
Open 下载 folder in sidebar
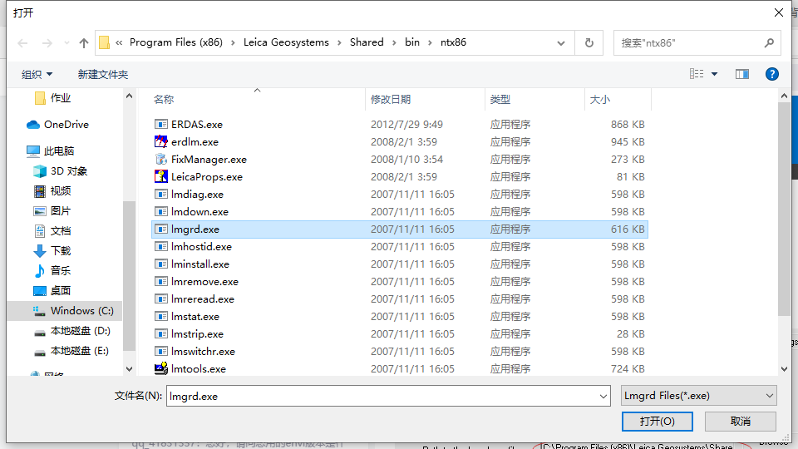(x=52, y=251)
